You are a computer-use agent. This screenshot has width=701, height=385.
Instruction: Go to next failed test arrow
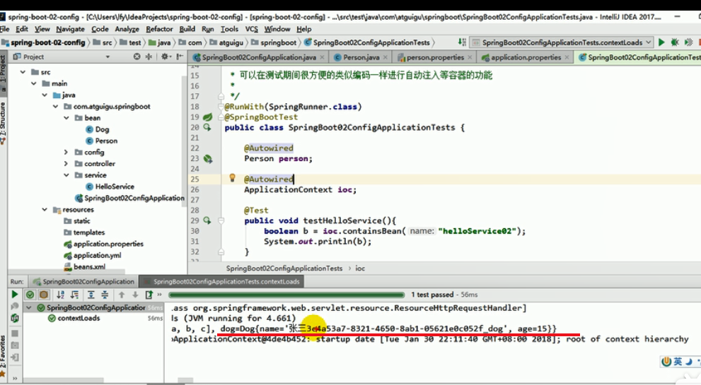click(x=135, y=295)
